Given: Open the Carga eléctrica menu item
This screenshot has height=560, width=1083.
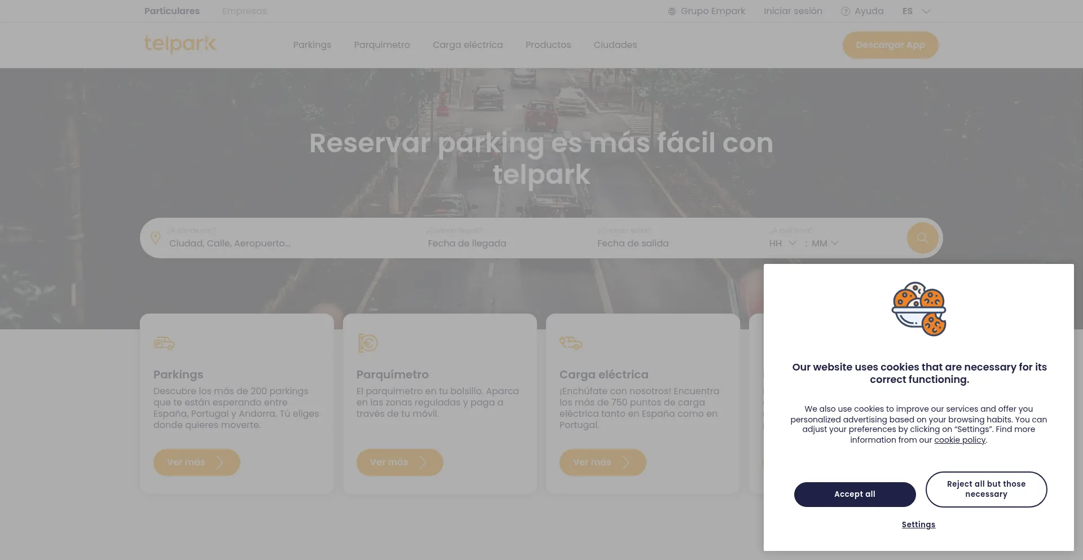Looking at the screenshot, I should tap(468, 45).
